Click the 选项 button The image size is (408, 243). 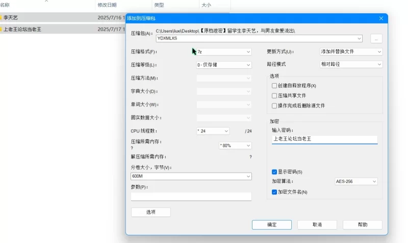click(150, 212)
